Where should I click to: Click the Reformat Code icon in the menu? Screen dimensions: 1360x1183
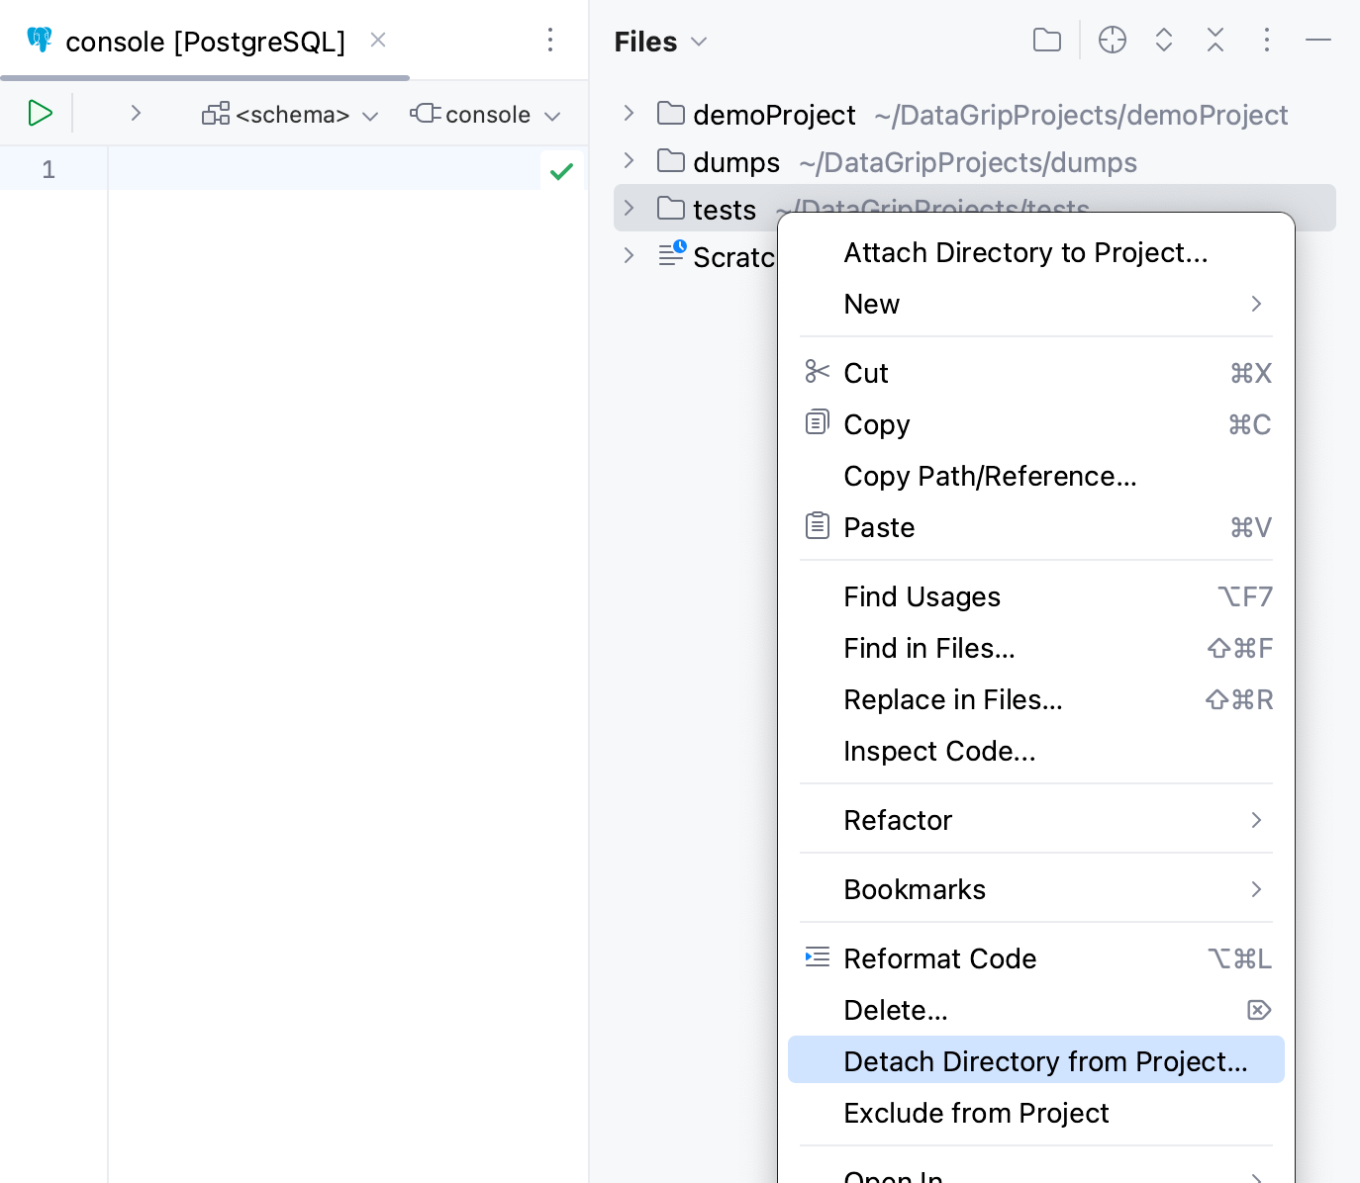click(818, 956)
